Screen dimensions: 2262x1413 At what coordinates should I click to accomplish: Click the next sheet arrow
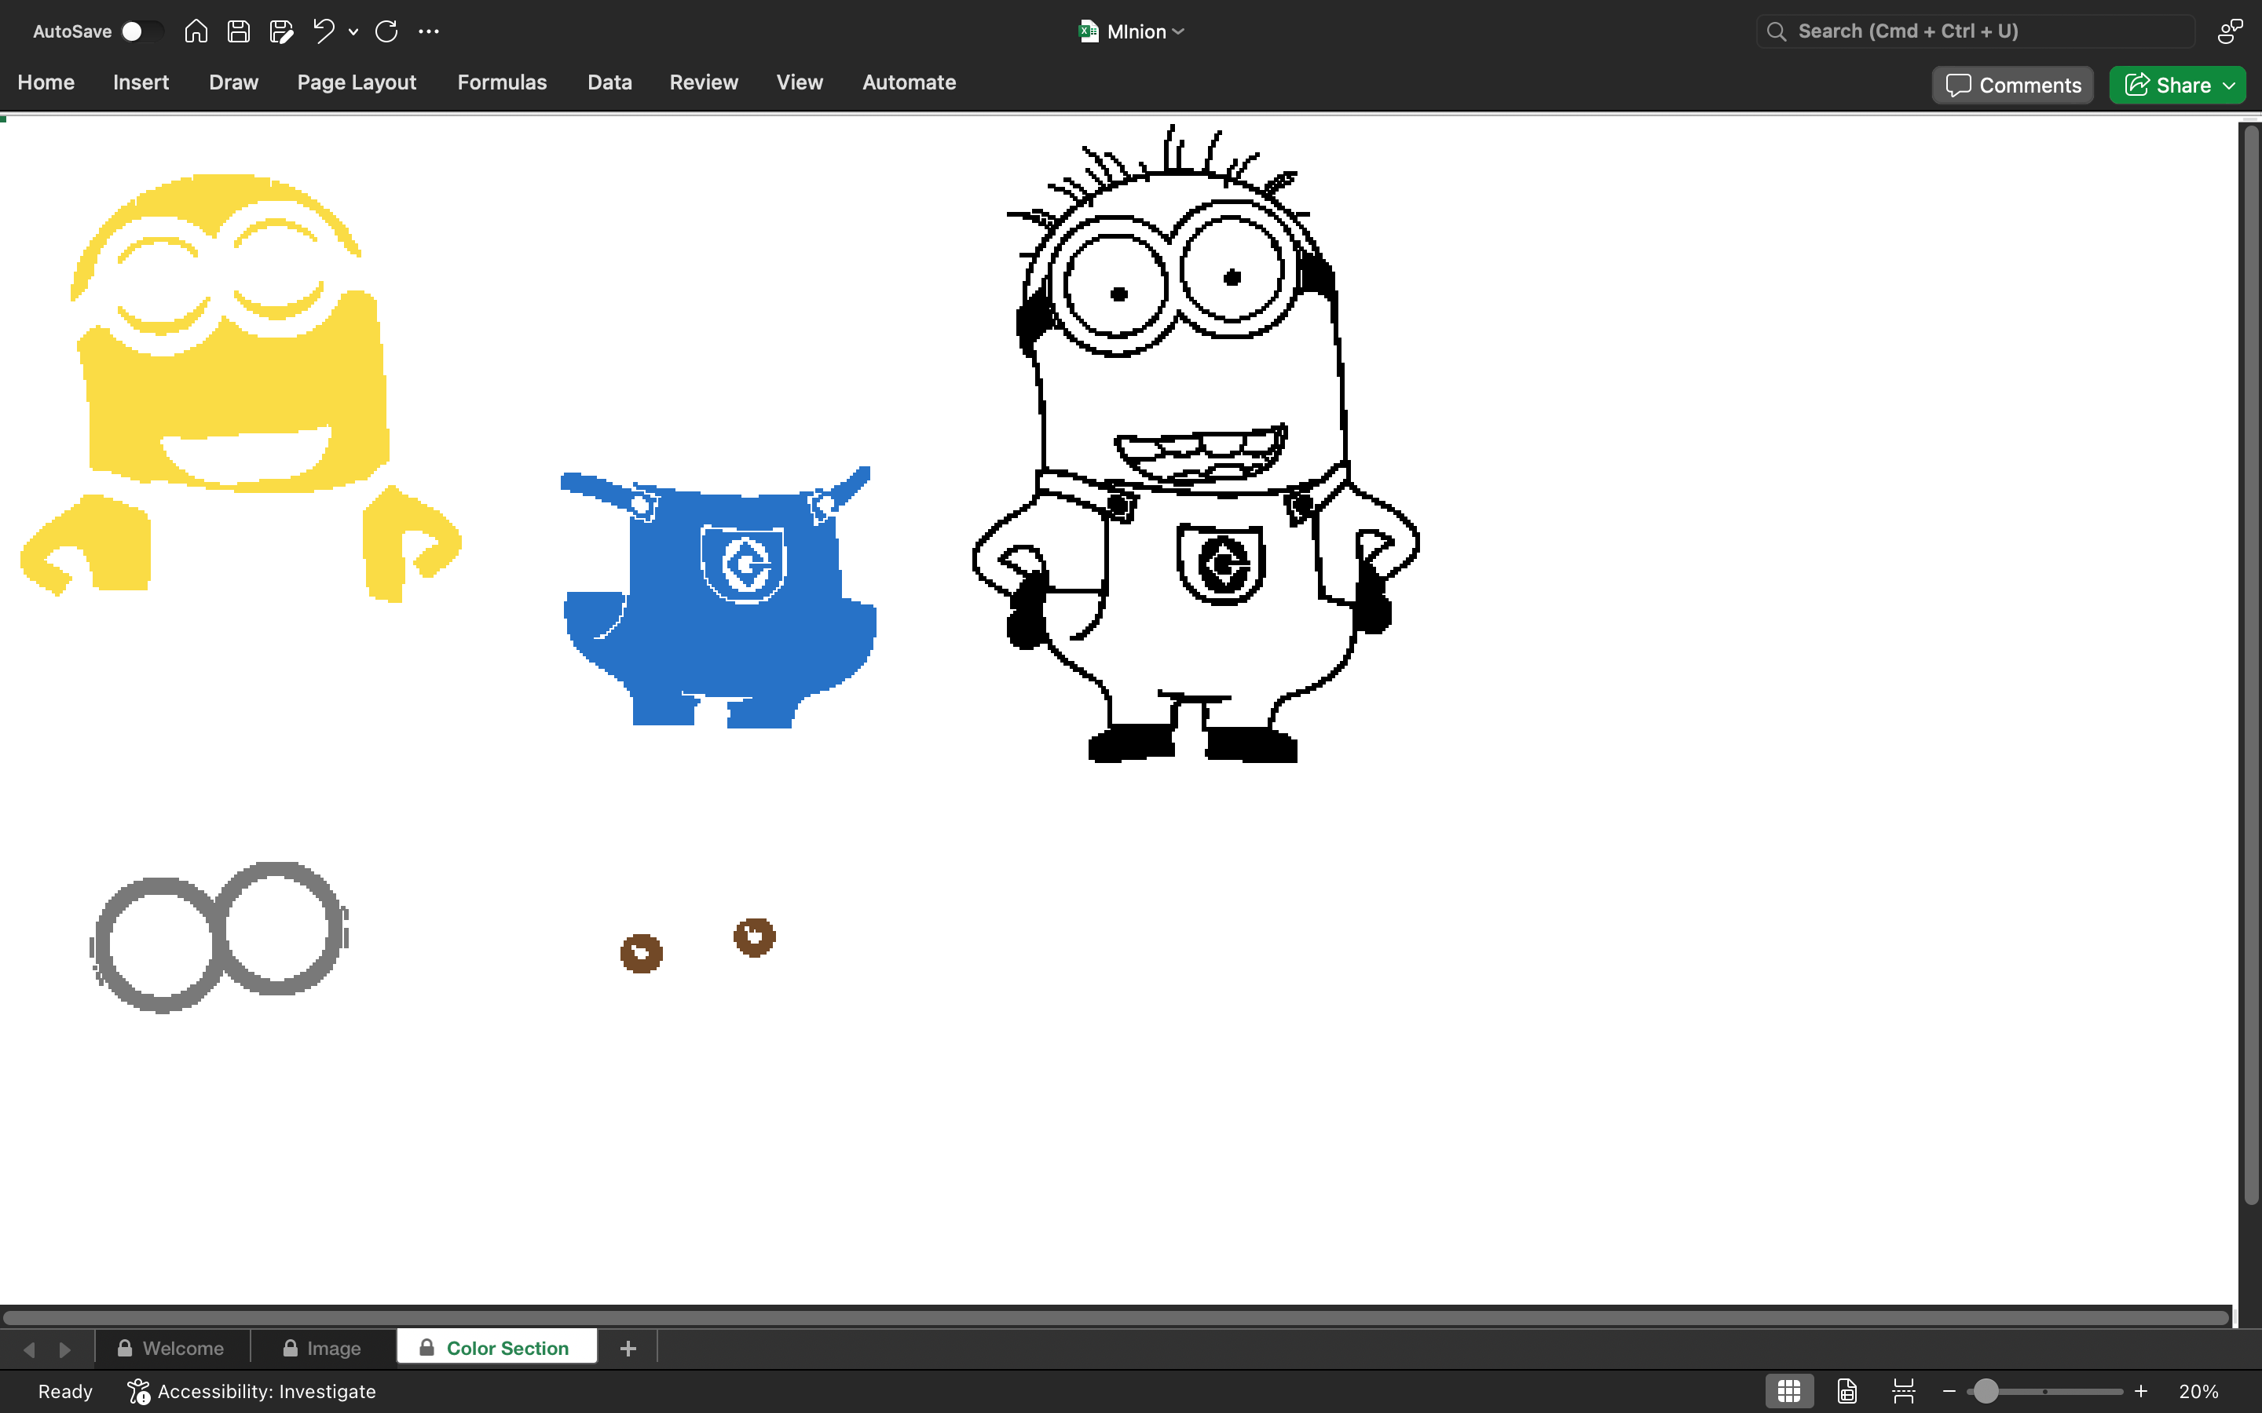[64, 1349]
